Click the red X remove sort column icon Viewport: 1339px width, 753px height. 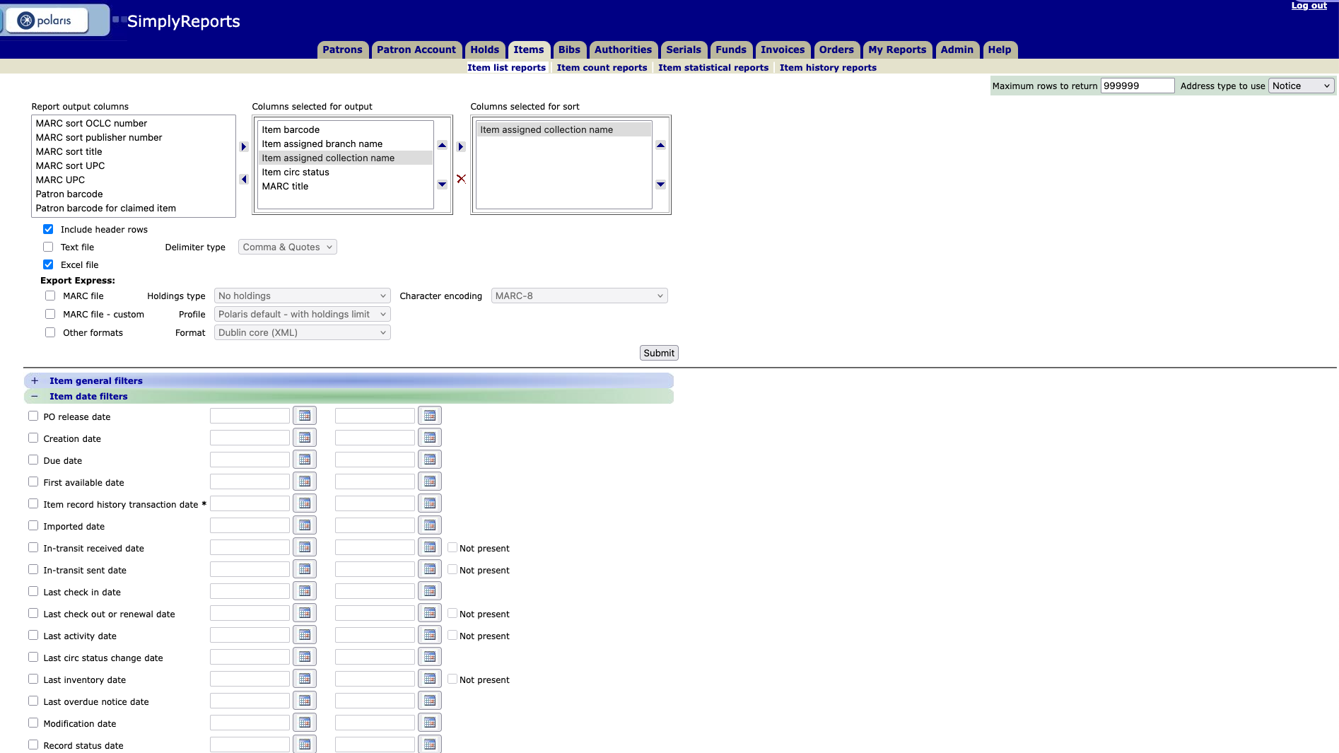(x=461, y=179)
